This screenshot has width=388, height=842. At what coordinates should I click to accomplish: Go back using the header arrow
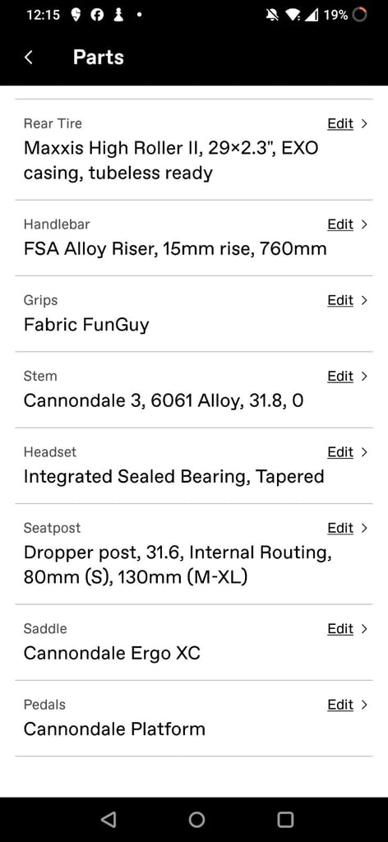click(29, 58)
